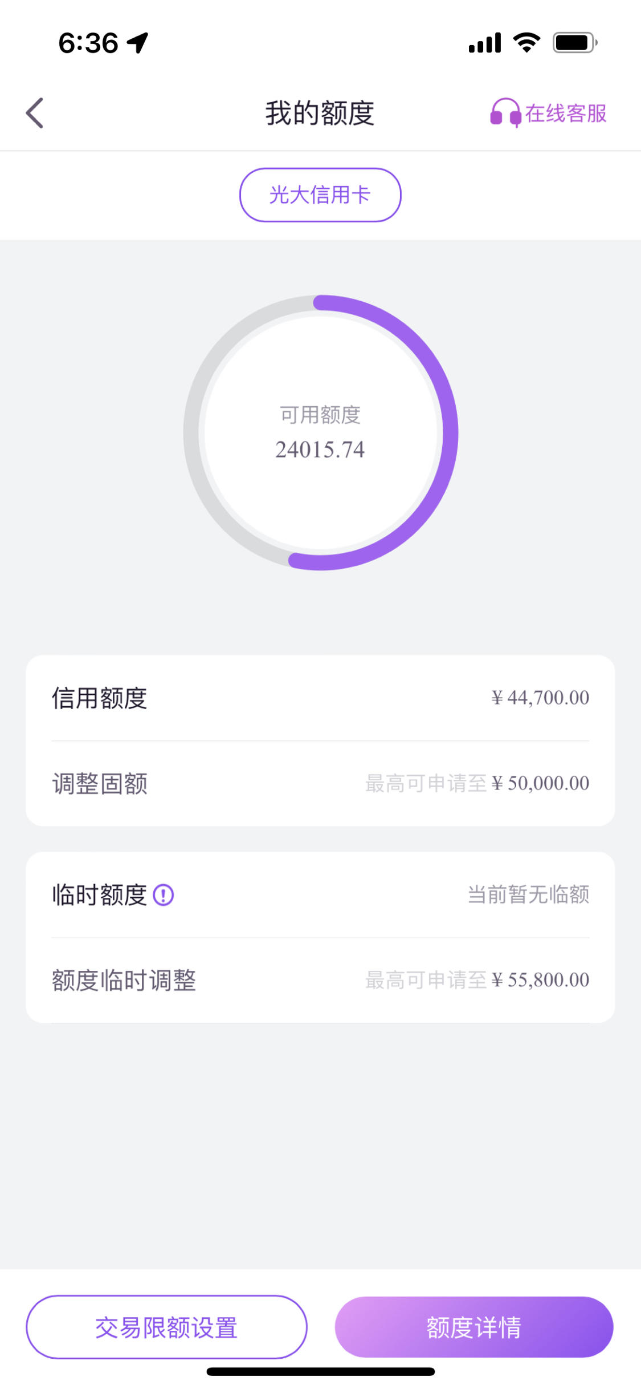Tap the purple circular quota progress ring
Screen dimensions: 641x1389
point(321,432)
